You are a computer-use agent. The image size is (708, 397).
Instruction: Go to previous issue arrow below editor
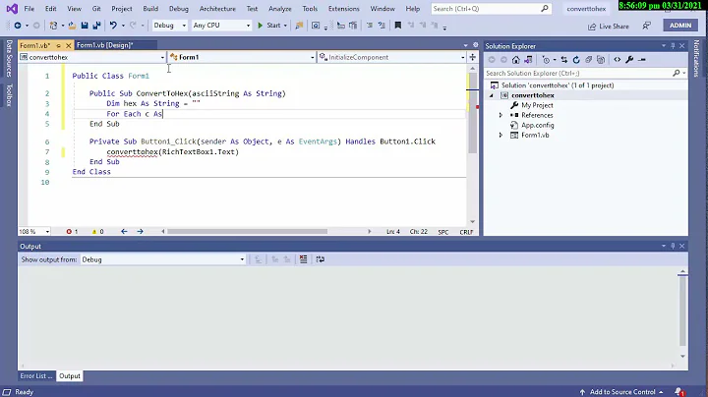[x=124, y=232]
